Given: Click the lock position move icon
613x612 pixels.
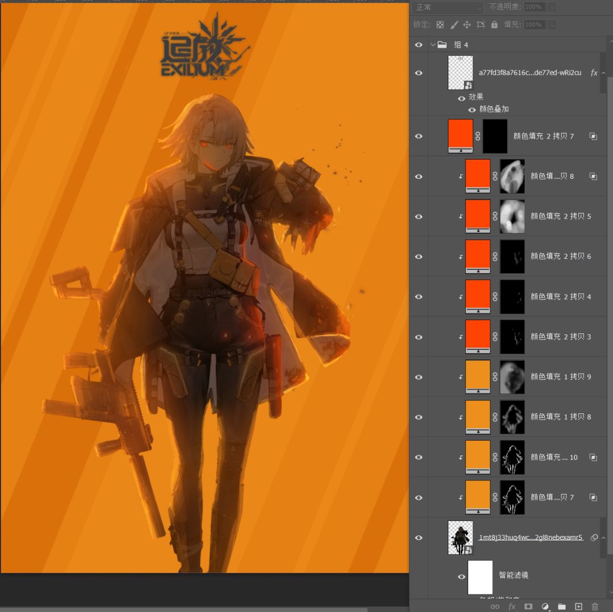Looking at the screenshot, I should point(467,25).
